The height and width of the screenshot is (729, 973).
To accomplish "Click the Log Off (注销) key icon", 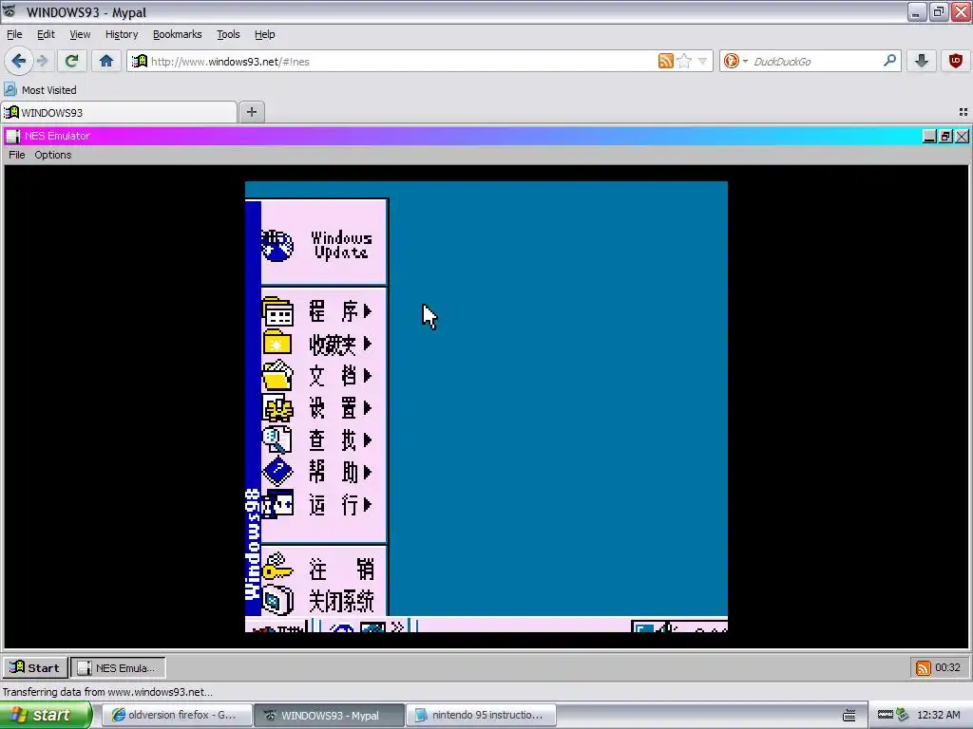I will click(277, 568).
